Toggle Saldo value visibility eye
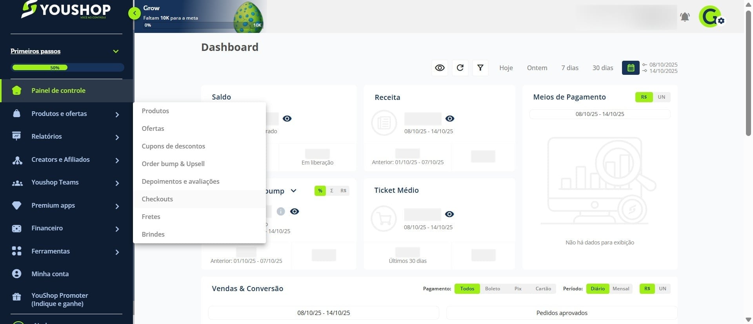 [x=287, y=119]
